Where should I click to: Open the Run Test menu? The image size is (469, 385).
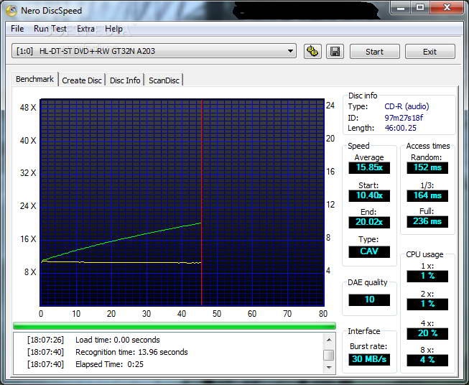click(50, 29)
